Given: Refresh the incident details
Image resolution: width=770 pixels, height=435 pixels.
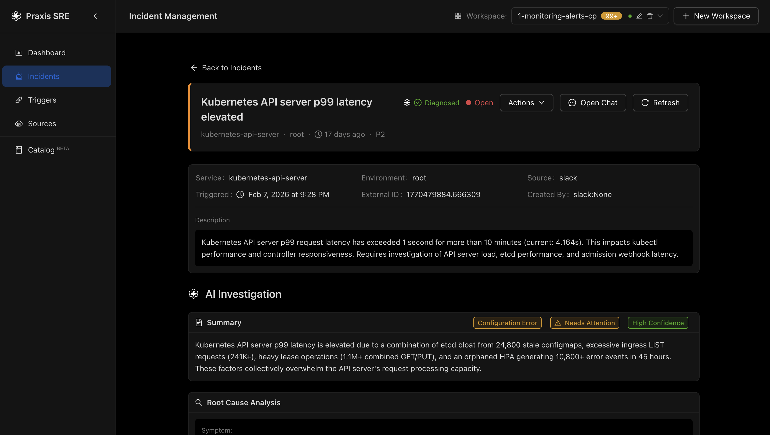Looking at the screenshot, I should coord(660,103).
